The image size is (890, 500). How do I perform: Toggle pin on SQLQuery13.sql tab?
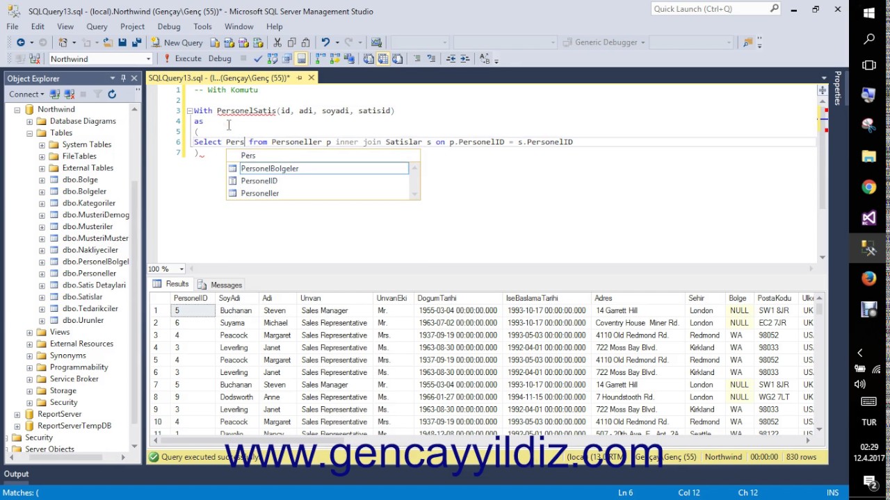tap(300, 78)
